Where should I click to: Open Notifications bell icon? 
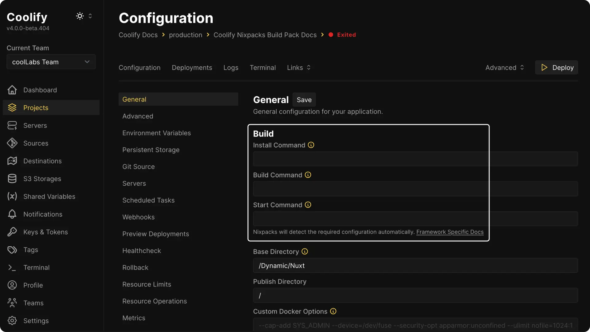point(12,214)
